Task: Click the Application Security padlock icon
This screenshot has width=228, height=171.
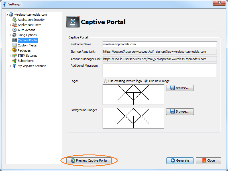Action: (x=15, y=20)
